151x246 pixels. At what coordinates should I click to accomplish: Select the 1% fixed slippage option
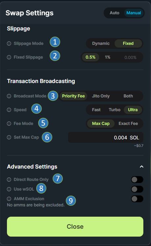click(x=108, y=57)
